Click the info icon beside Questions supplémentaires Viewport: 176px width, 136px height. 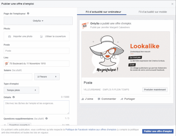click(47, 118)
